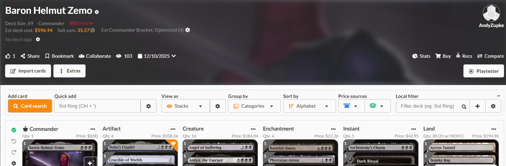Viewport: 506px width, 166px height.
Task: Collapse the toolbar with the minus icon
Action: click(x=498, y=96)
